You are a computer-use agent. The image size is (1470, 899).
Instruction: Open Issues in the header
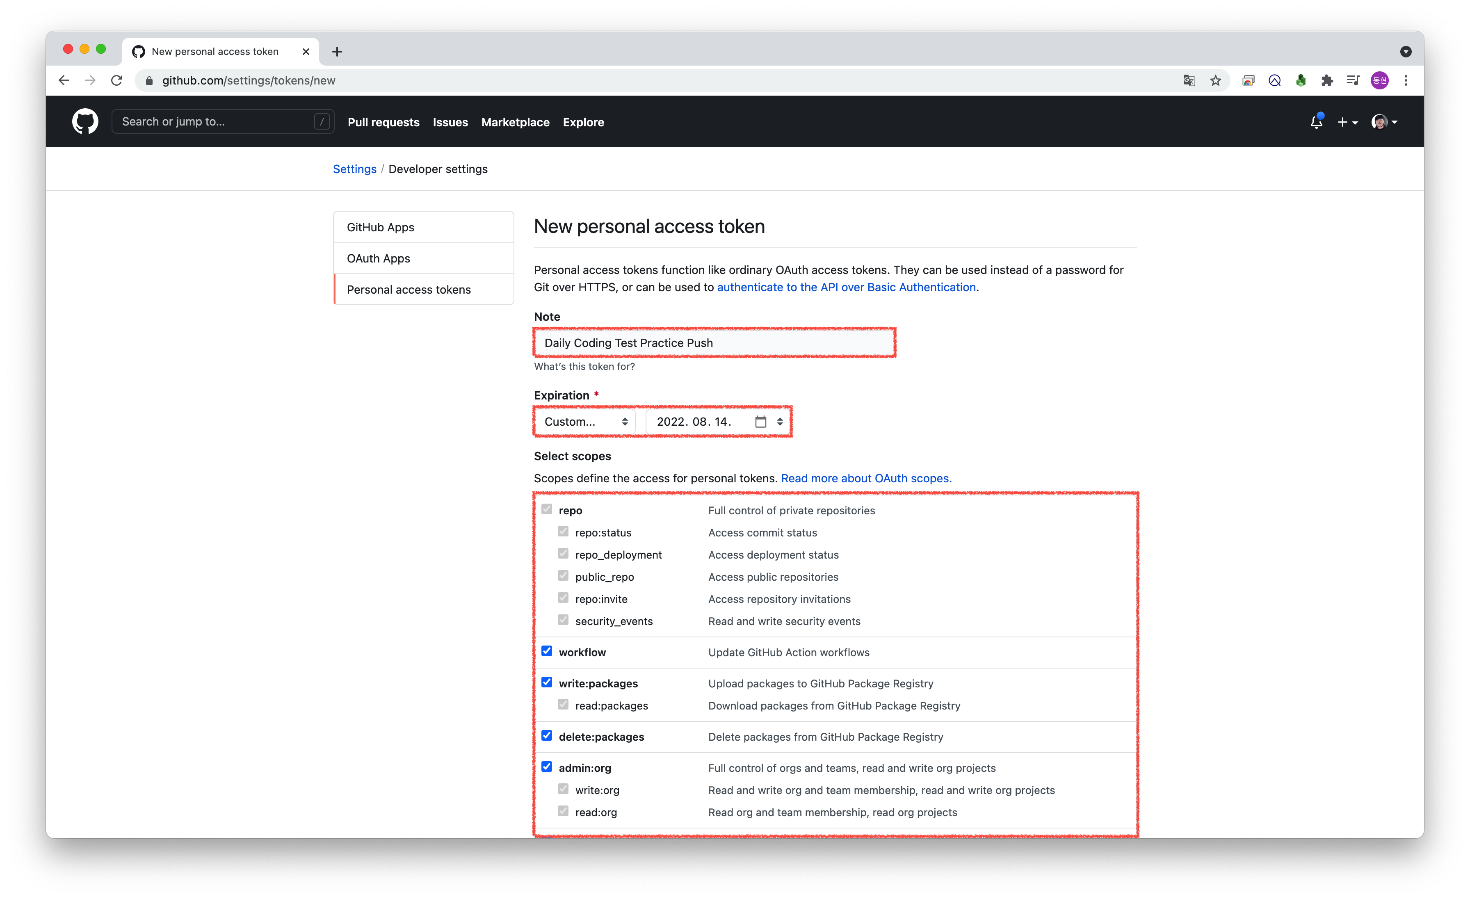click(x=450, y=122)
